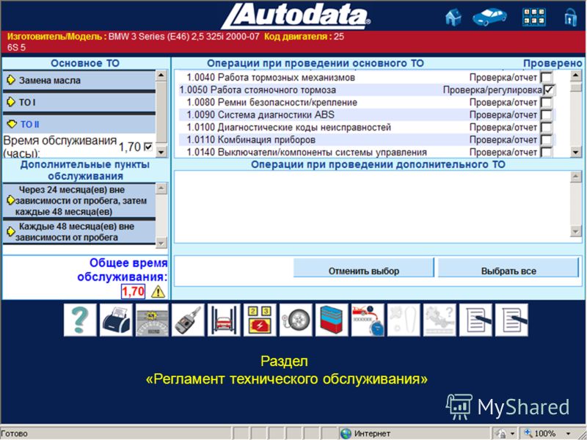Image resolution: width=587 pixels, height=440 pixels.
Task: Open the zoom level 100% dropdown arrow
Action: [x=569, y=433]
